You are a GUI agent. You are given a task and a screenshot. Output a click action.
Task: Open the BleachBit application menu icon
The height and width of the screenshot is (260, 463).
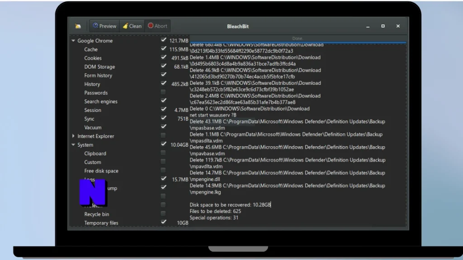coord(78,26)
